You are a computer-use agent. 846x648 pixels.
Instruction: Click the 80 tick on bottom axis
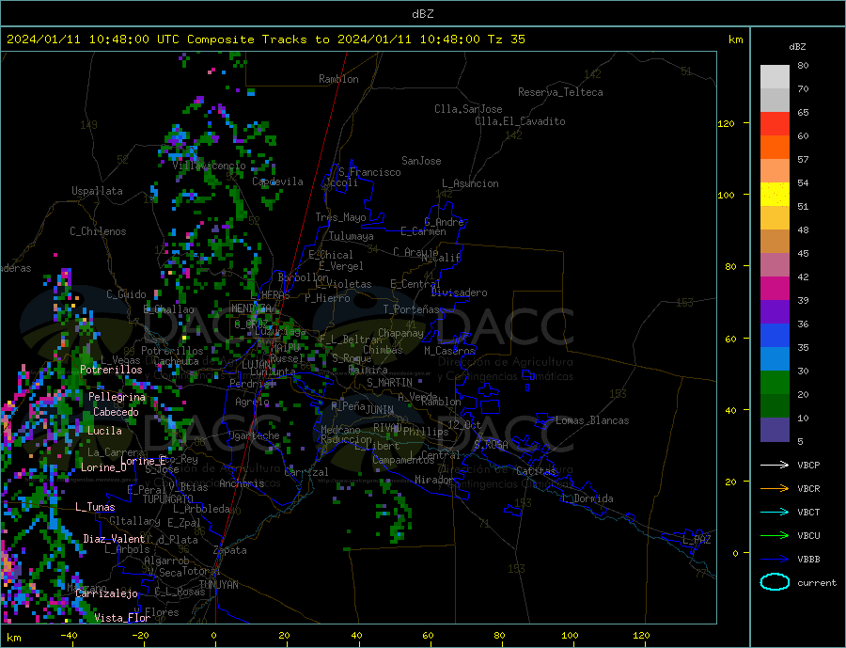point(499,636)
